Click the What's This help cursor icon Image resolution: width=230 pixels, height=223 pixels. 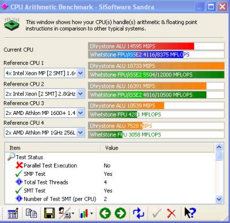[x=190, y=213]
